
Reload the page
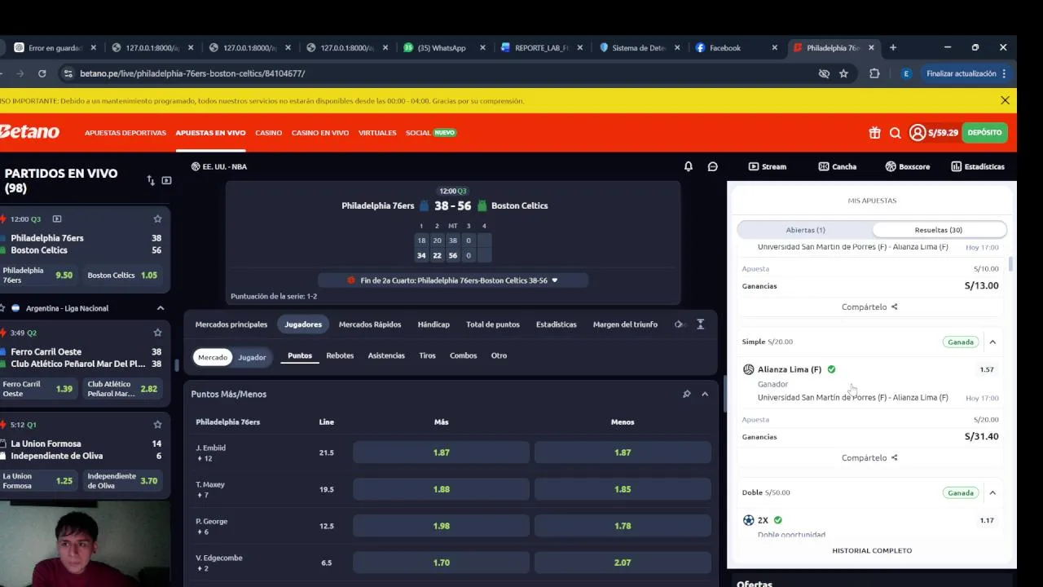pyautogui.click(x=42, y=73)
